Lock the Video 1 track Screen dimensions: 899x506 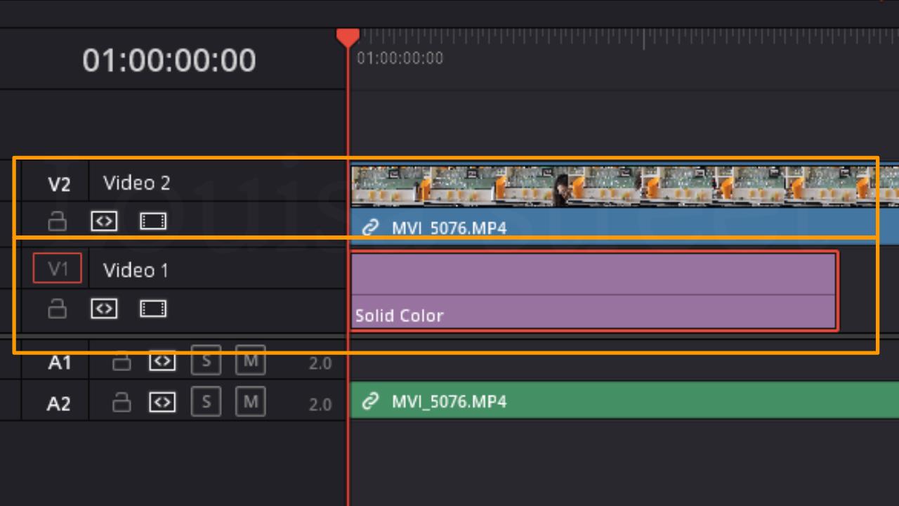tap(57, 309)
